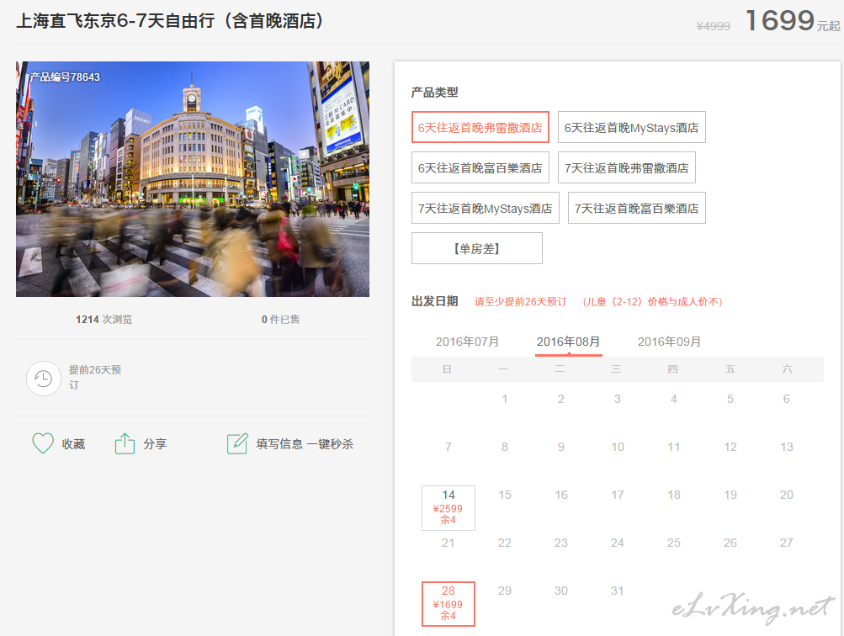
Task: Click calendar date 6
Action: (x=787, y=399)
